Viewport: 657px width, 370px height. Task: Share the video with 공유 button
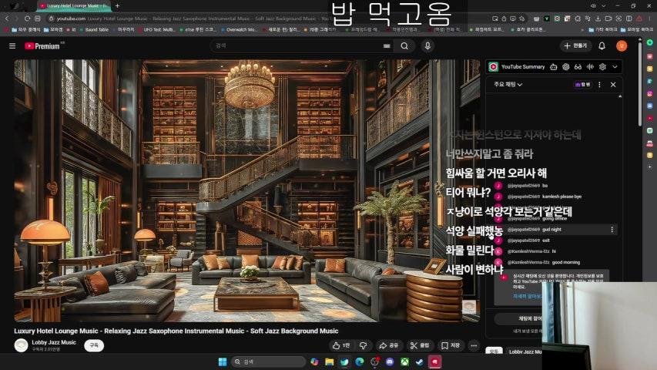[388, 345]
